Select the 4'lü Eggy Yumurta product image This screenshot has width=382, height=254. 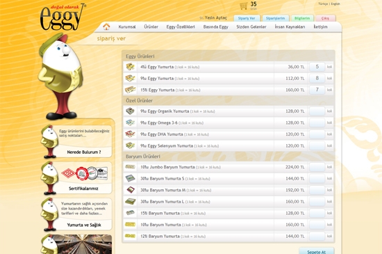tap(131, 67)
